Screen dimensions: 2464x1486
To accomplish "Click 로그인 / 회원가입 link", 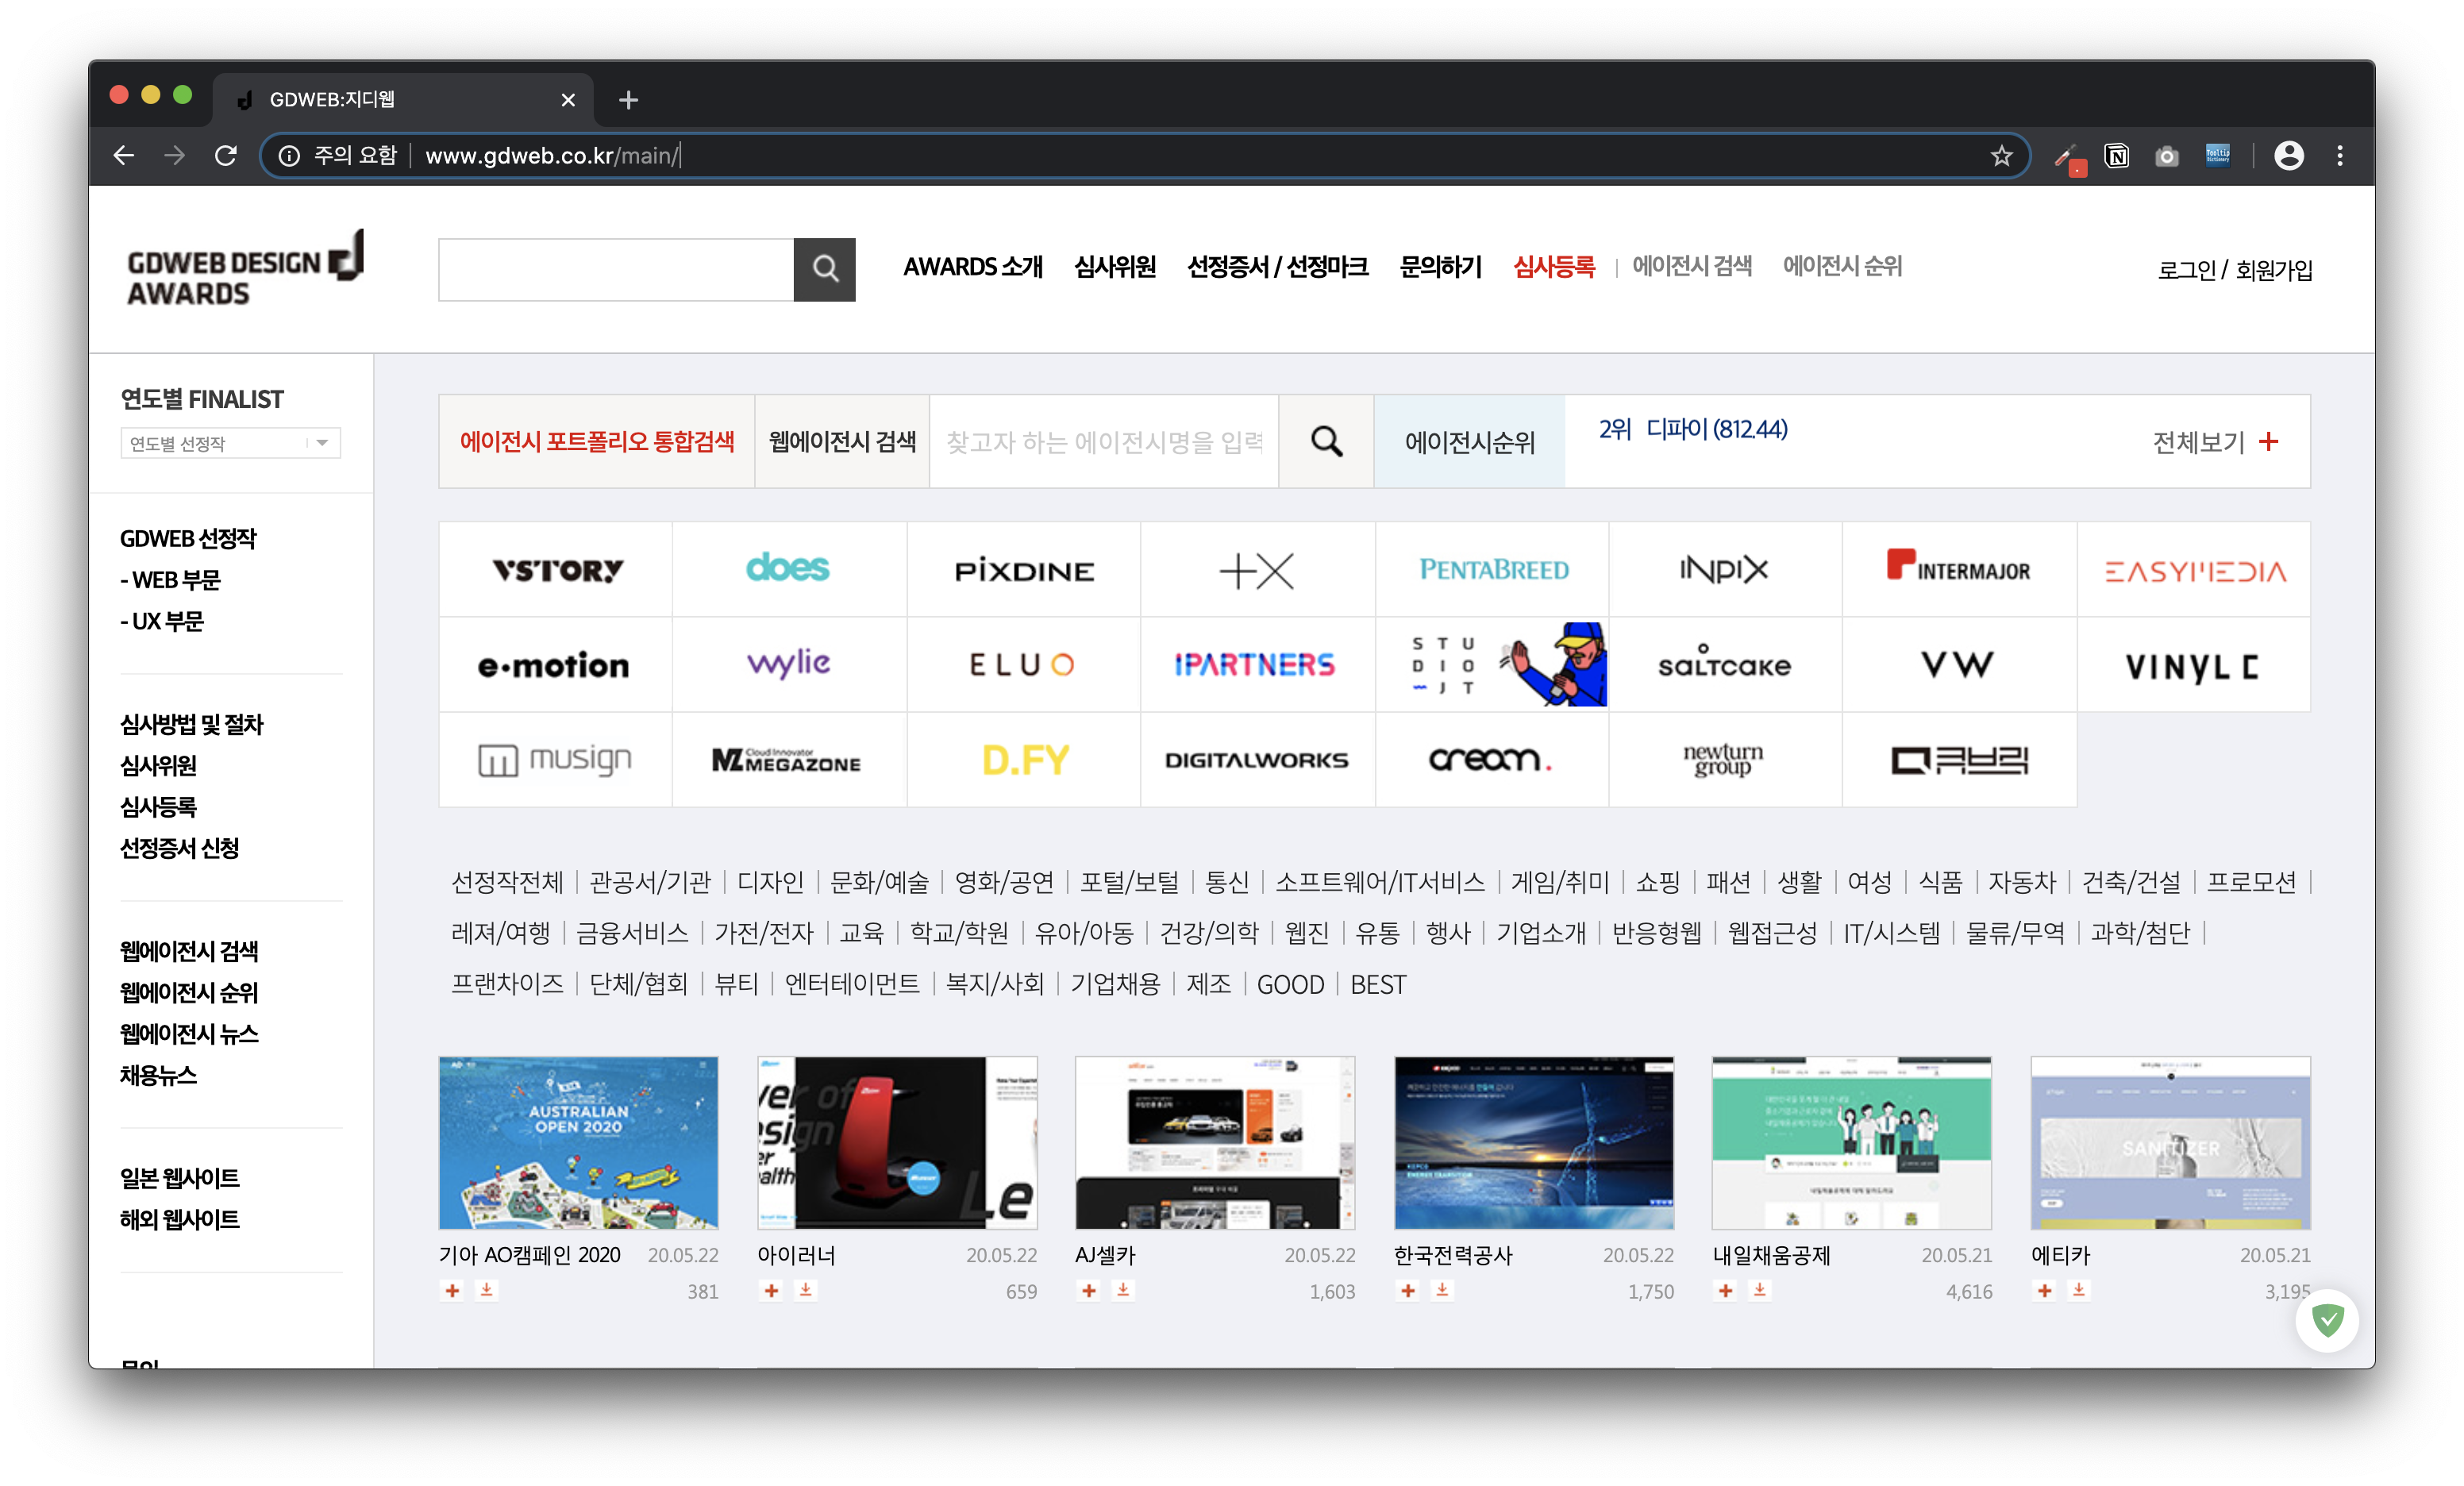I will click(x=2234, y=270).
